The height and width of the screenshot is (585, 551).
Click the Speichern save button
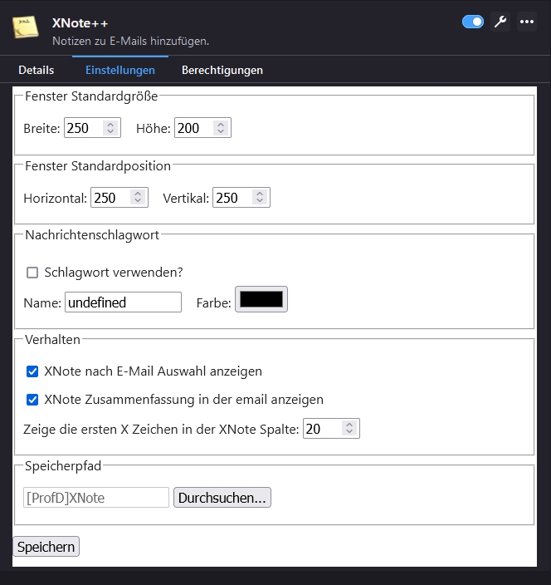[46, 547]
